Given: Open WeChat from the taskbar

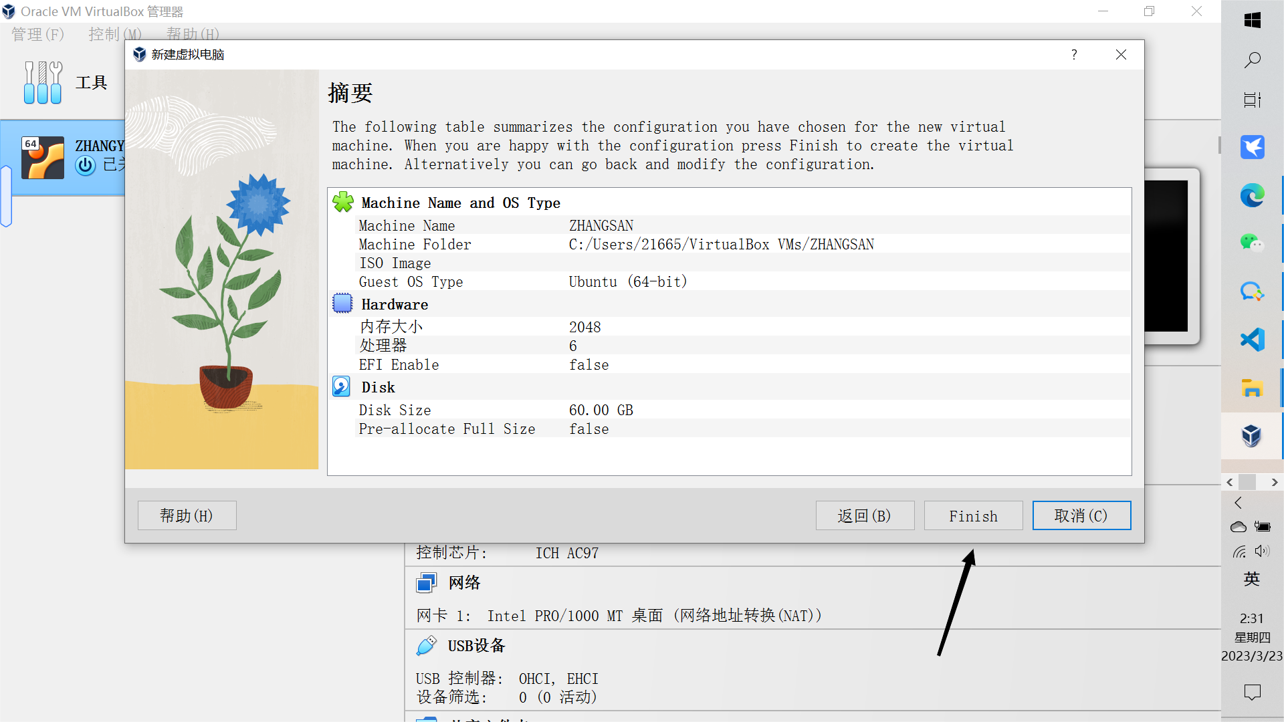Looking at the screenshot, I should click(1253, 243).
